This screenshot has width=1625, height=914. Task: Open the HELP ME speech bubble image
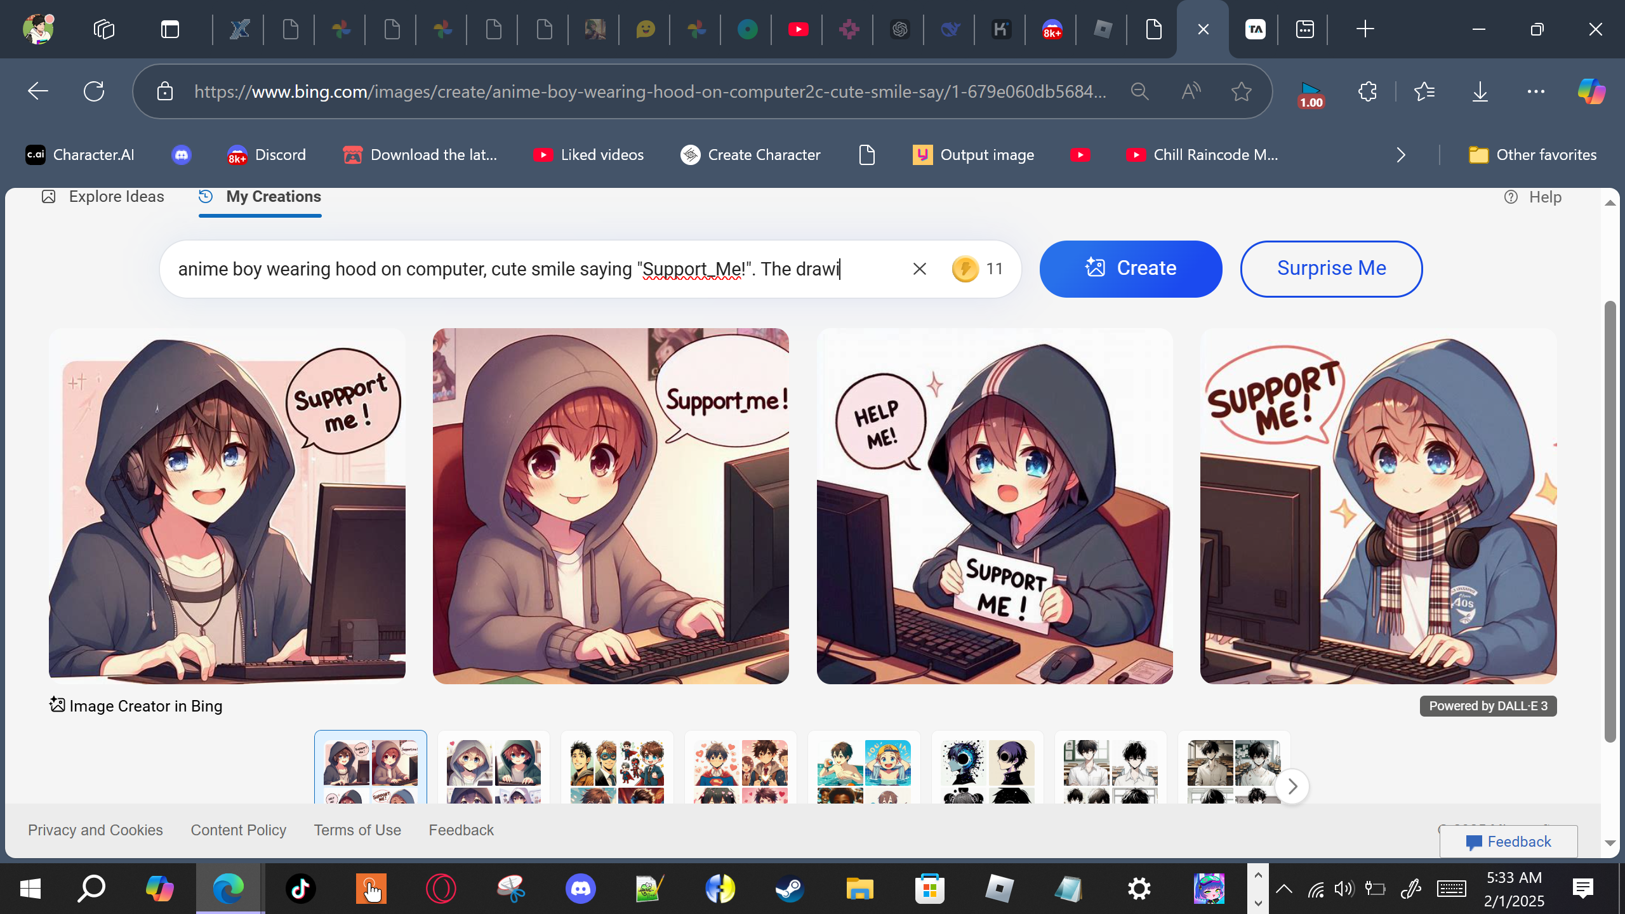pyautogui.click(x=994, y=506)
